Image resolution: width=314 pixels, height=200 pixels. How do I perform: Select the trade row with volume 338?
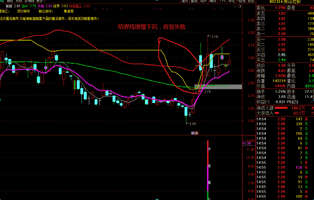pyautogui.click(x=285, y=124)
